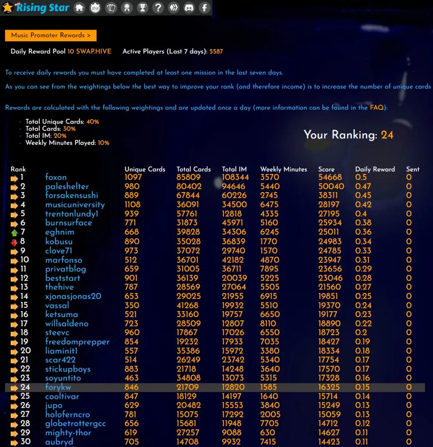Open the trophy rankings icon
Screen dimensions: 433x447
142,8
